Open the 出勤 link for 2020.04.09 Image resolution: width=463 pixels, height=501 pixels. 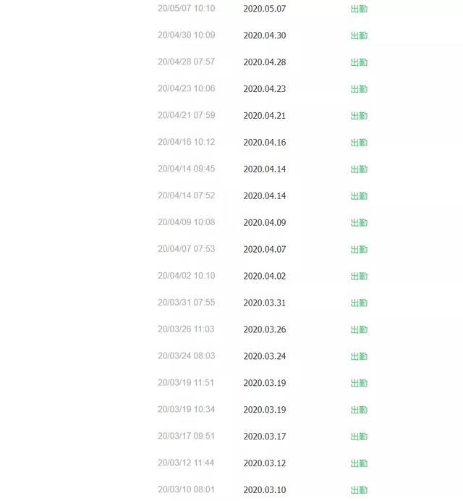[359, 223]
